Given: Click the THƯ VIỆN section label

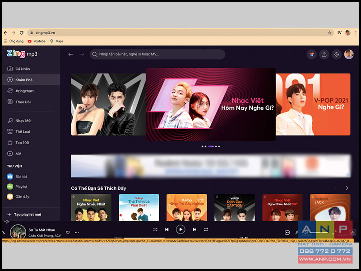Looking at the screenshot, I should point(14,166).
